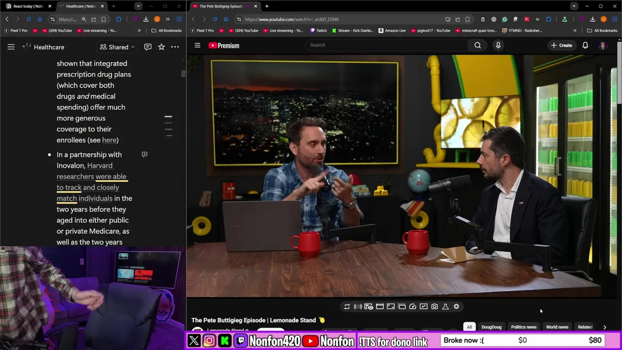Open YouTube guide hamburger menu
The image size is (622, 350).
(x=197, y=45)
